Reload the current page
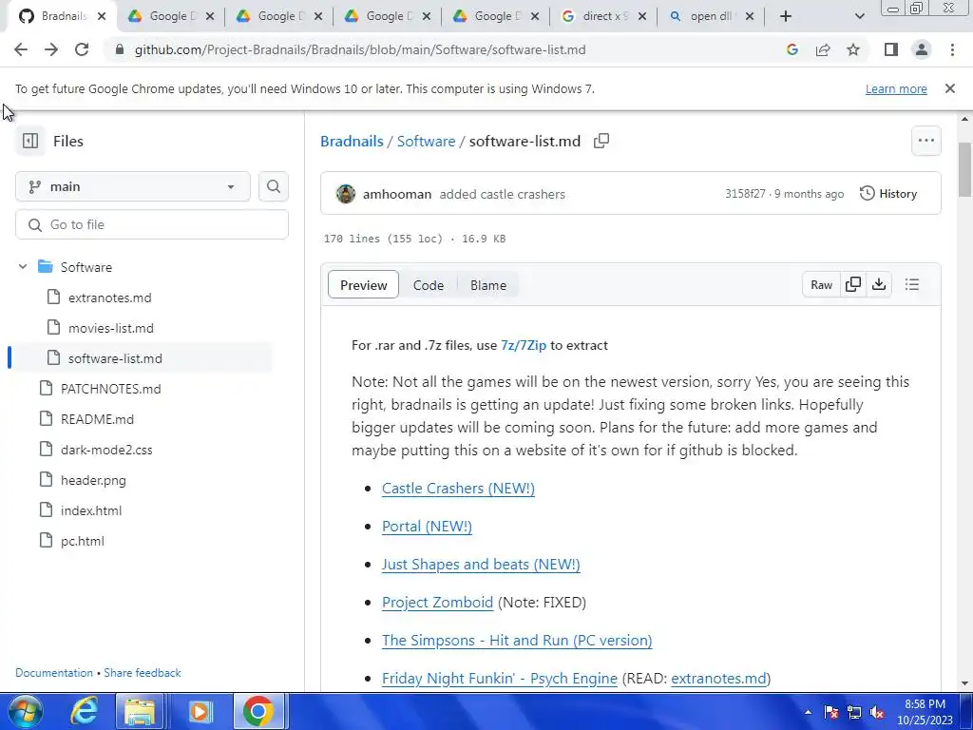This screenshot has width=973, height=730. click(x=82, y=49)
